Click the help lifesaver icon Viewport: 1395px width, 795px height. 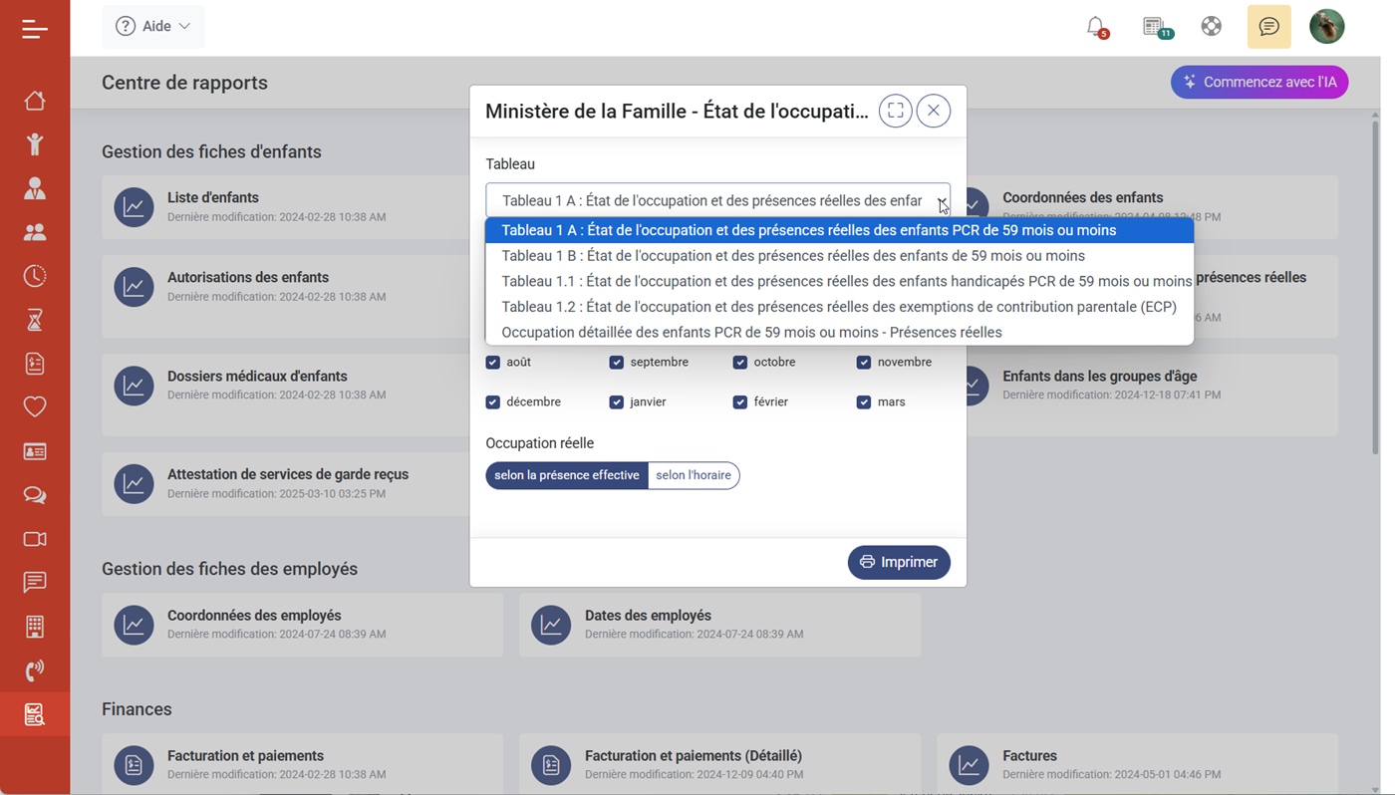1211,27
